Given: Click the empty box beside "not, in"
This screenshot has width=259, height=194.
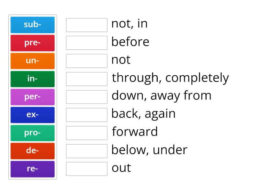Looking at the screenshot, I should 86,25.
